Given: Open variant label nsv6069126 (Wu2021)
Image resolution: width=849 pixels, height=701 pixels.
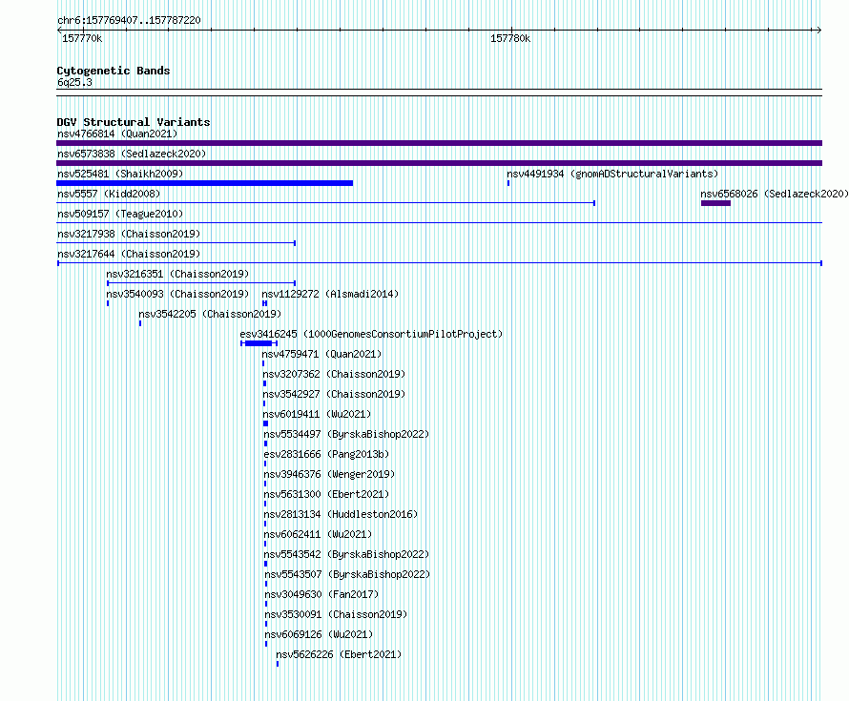Looking at the screenshot, I should (319, 634).
